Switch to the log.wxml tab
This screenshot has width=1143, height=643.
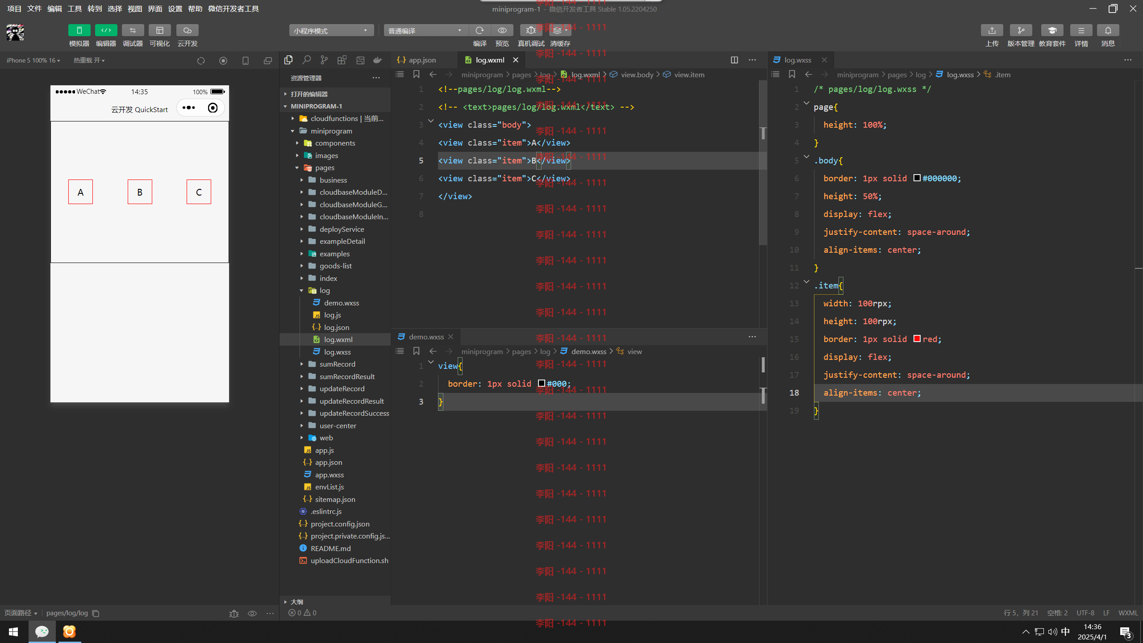(x=490, y=60)
